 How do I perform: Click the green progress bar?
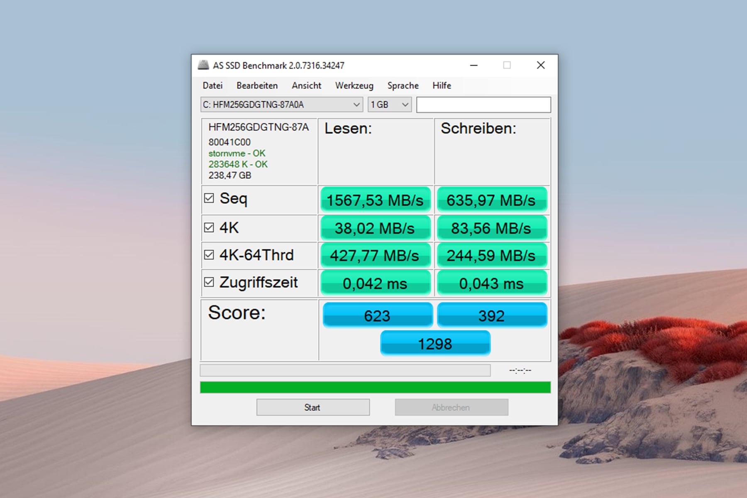(x=375, y=387)
